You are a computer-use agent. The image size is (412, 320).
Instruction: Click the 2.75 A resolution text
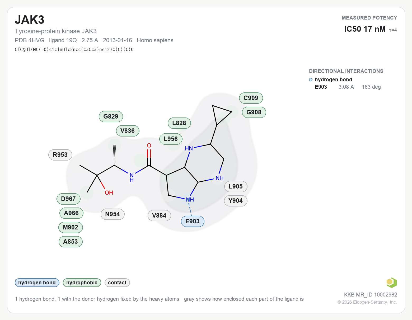click(90, 40)
